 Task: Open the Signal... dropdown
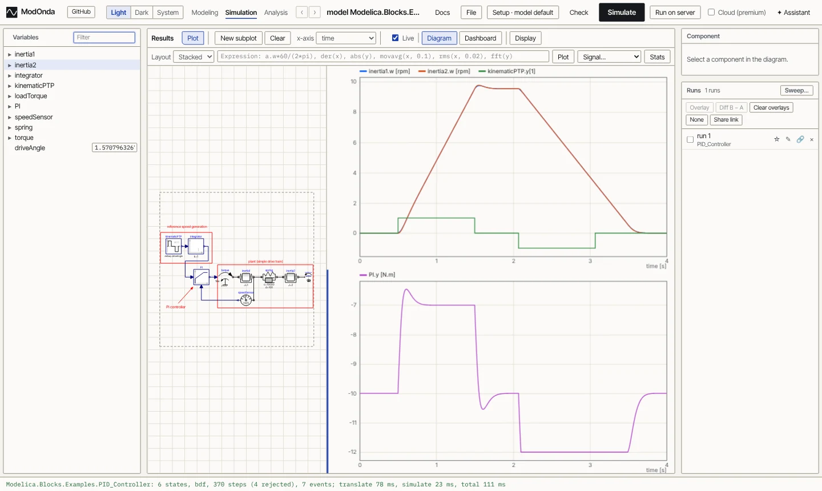point(609,57)
